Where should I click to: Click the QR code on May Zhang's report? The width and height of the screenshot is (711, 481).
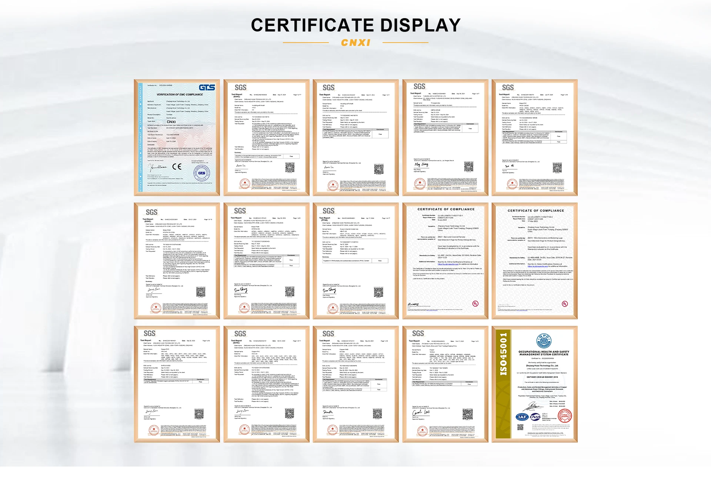pyautogui.click(x=468, y=166)
